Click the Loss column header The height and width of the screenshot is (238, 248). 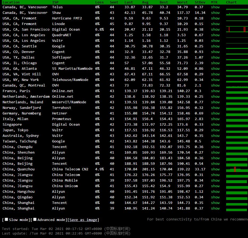point(99,2)
